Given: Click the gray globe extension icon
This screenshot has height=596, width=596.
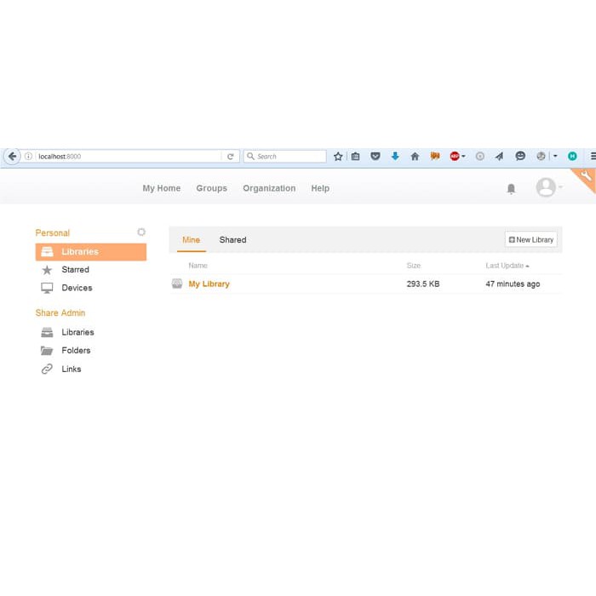Looking at the screenshot, I should click(541, 156).
